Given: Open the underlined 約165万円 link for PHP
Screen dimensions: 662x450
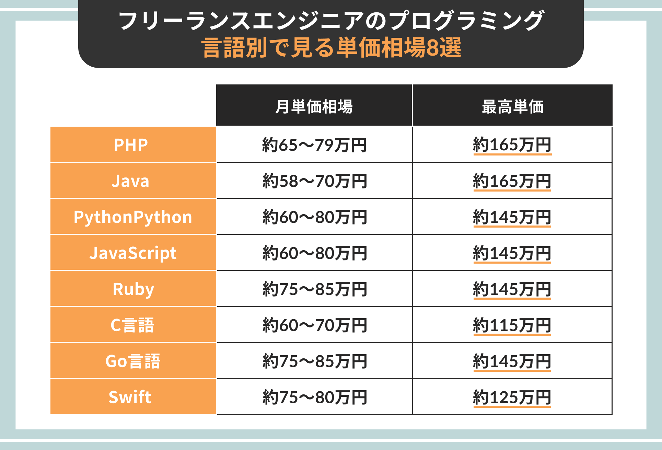Looking at the screenshot, I should pyautogui.click(x=512, y=145).
